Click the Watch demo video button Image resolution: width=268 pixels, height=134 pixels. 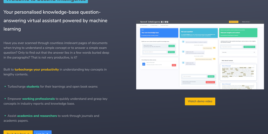[200, 101]
